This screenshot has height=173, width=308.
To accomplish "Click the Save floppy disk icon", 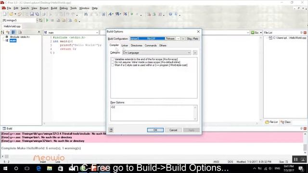I will [32, 14].
